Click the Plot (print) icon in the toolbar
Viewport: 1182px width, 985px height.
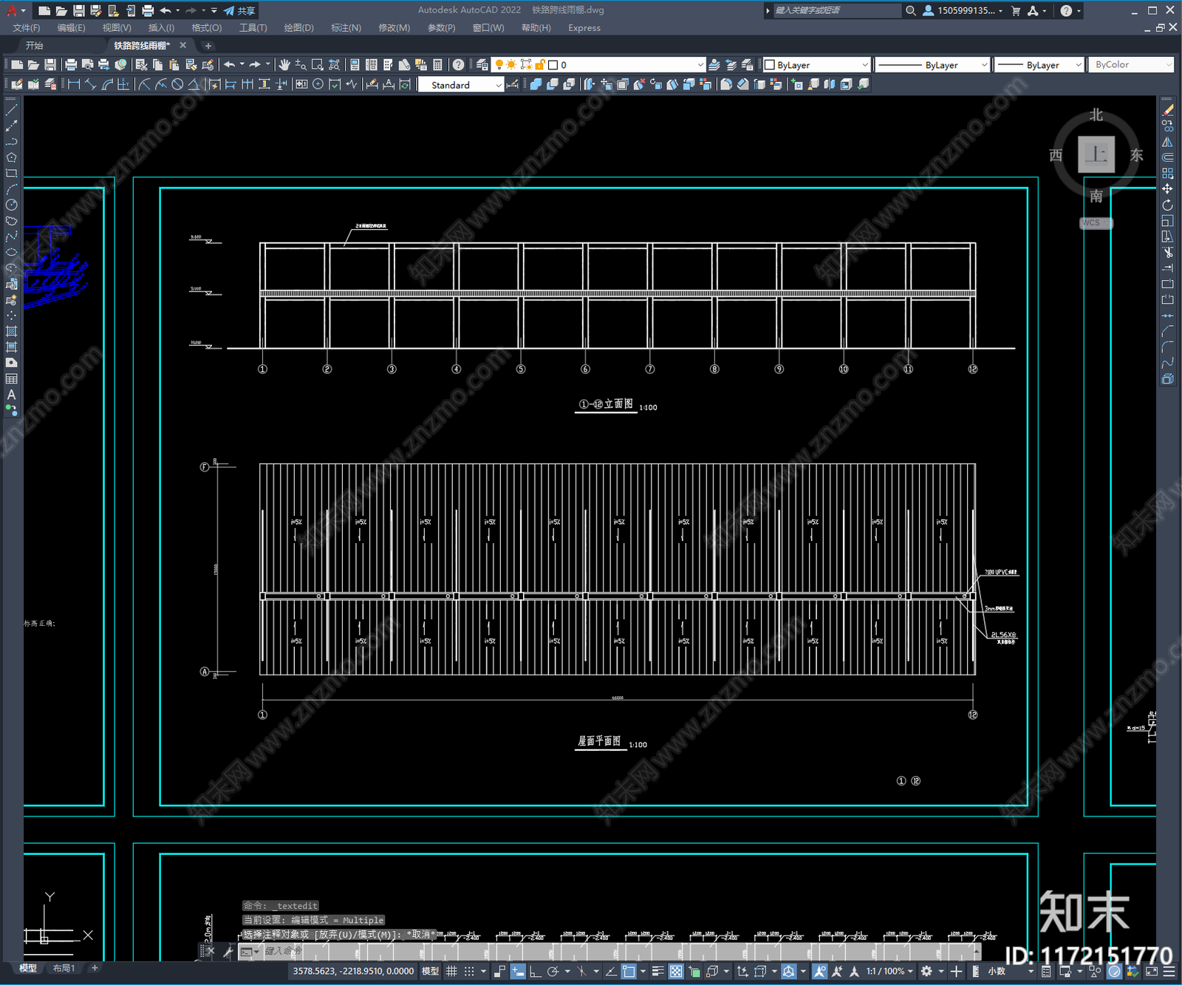point(71,65)
